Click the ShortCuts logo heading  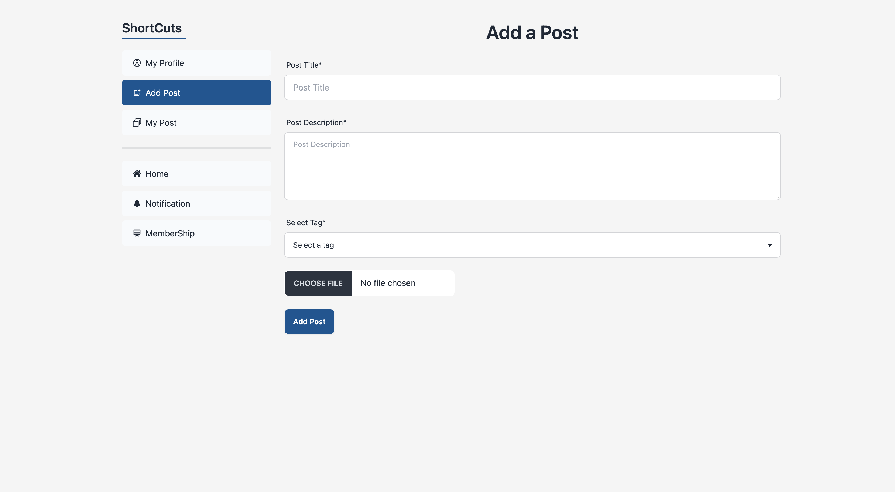click(152, 28)
